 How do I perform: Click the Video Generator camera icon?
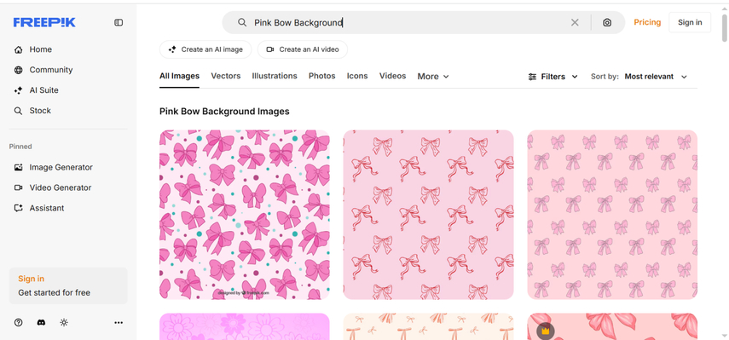[x=18, y=187]
